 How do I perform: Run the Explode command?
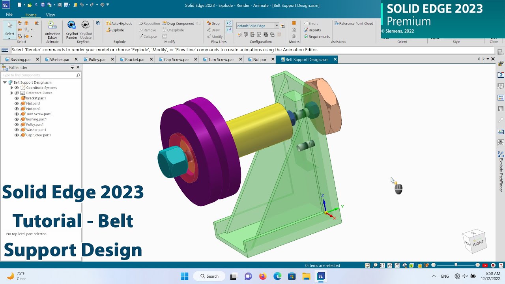[x=115, y=30]
